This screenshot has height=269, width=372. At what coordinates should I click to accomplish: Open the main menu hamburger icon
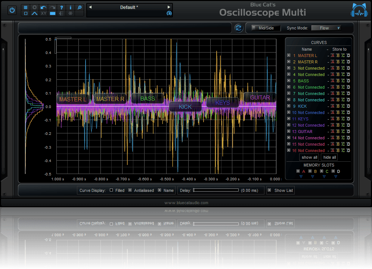pyautogui.click(x=26, y=7)
